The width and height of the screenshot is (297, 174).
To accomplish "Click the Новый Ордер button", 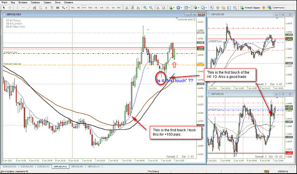I will pyautogui.click(x=250, y=8).
